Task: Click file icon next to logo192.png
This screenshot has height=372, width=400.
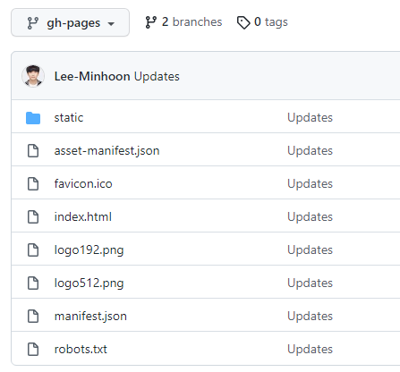Action: click(x=33, y=249)
